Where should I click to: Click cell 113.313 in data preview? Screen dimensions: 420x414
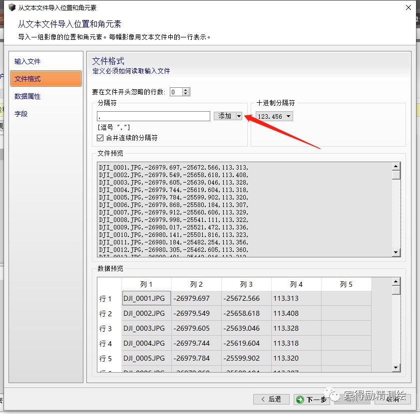(x=296, y=298)
